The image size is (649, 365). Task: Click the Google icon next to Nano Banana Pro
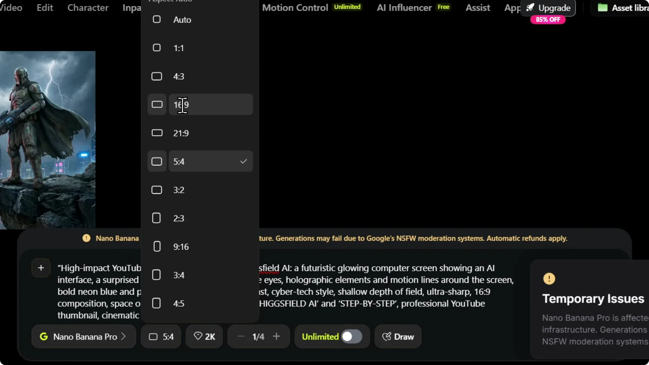[x=44, y=336]
